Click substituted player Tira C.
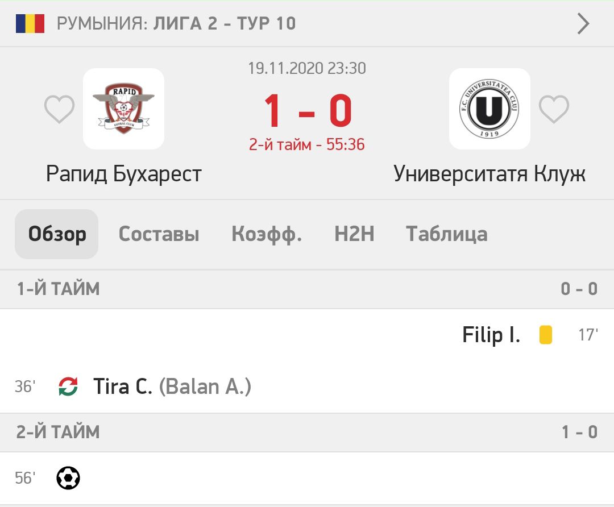Image resolution: width=614 pixels, height=507 pixels. click(123, 387)
